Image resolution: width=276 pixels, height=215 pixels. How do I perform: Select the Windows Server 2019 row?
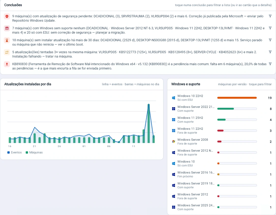point(222,185)
